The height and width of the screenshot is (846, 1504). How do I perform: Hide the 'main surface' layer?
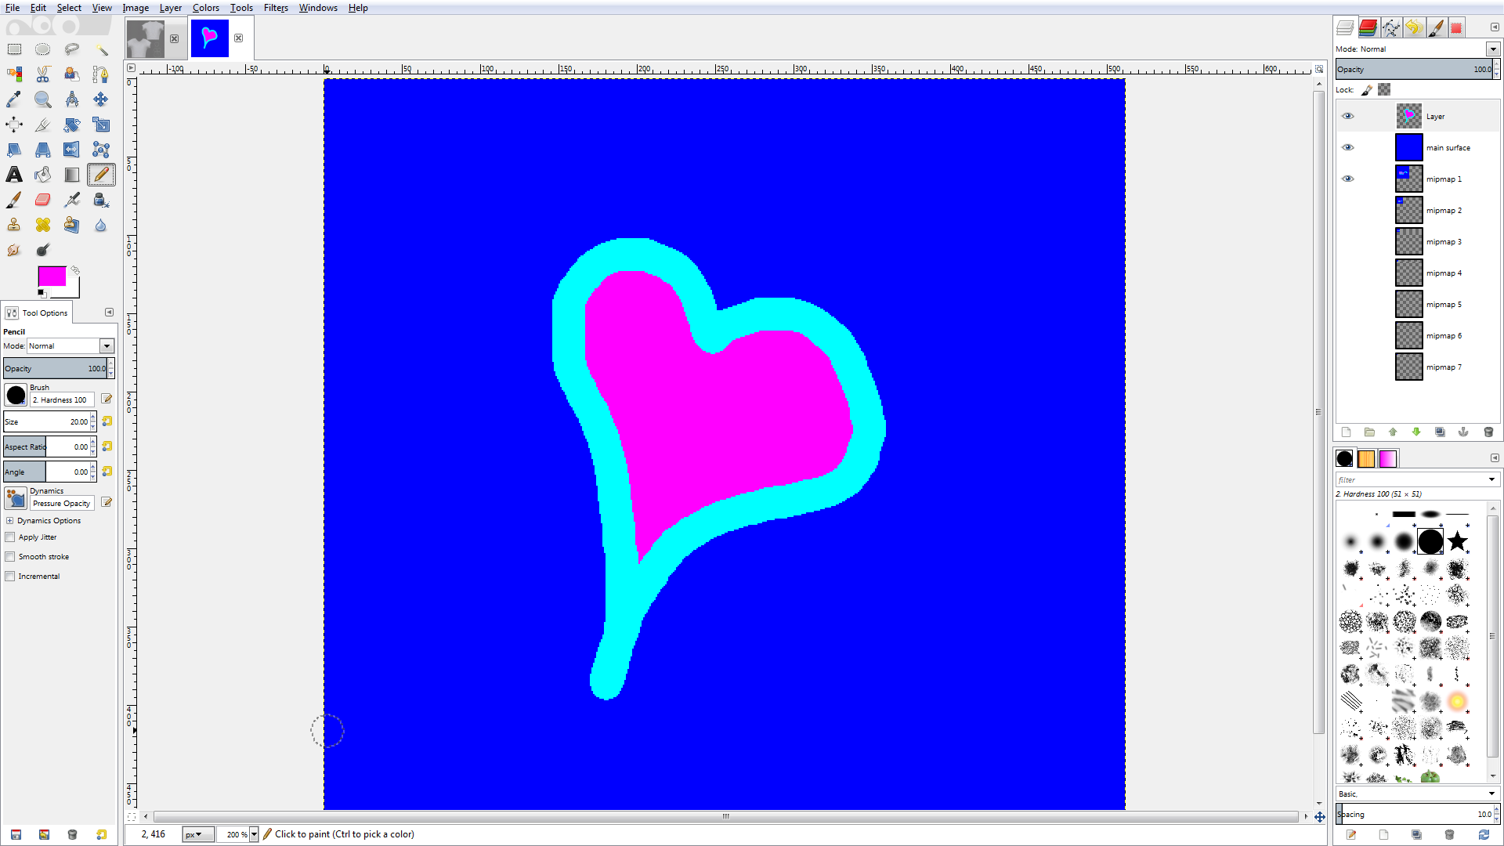coord(1347,147)
